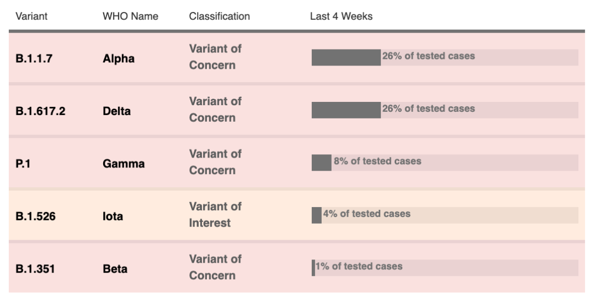Select the B.1.351 variant code
The image size is (596, 298).
[x=35, y=269]
